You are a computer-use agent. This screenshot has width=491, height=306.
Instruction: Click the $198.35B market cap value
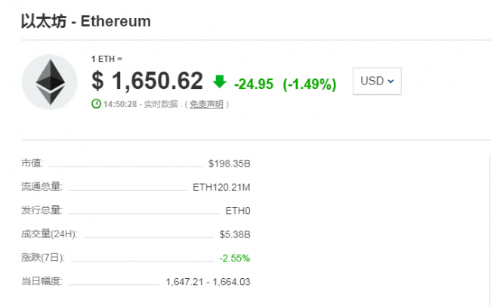(229, 164)
